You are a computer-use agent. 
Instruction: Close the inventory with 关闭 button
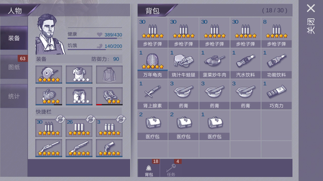pos(311,19)
